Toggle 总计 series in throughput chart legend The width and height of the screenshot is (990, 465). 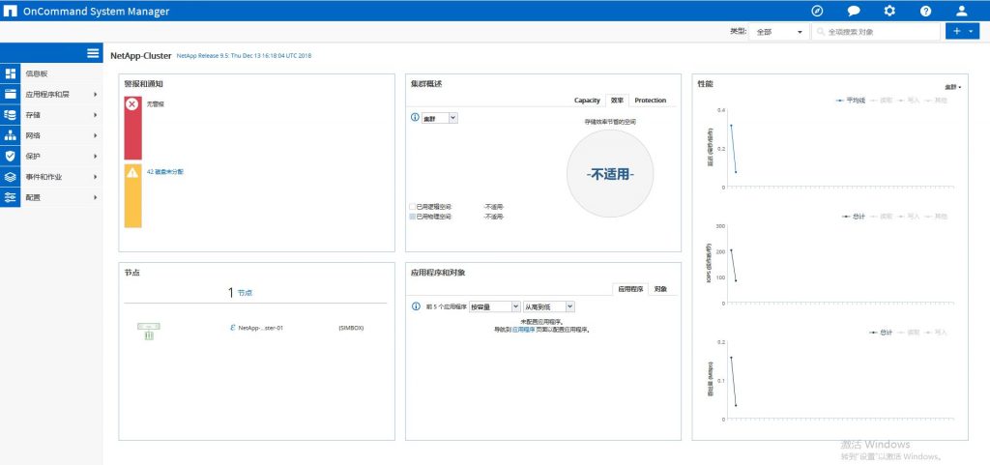coord(882,332)
